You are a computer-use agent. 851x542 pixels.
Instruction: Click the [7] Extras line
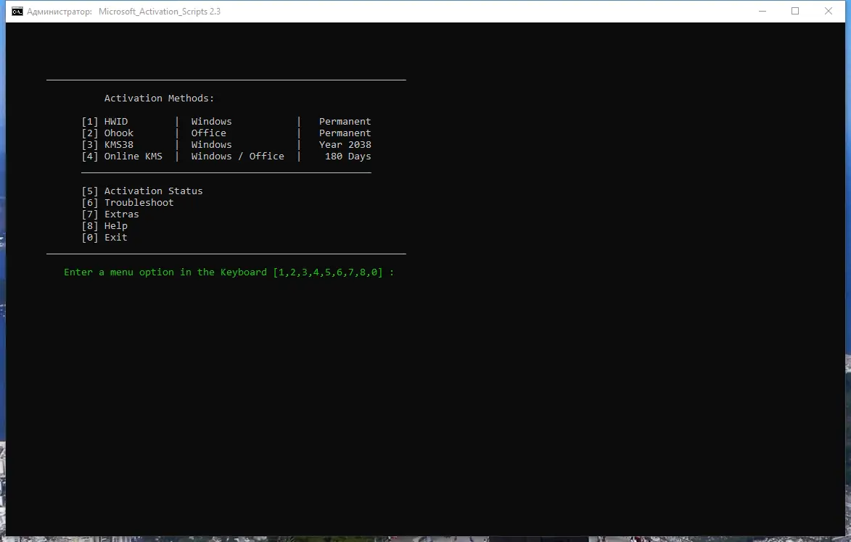coord(110,214)
